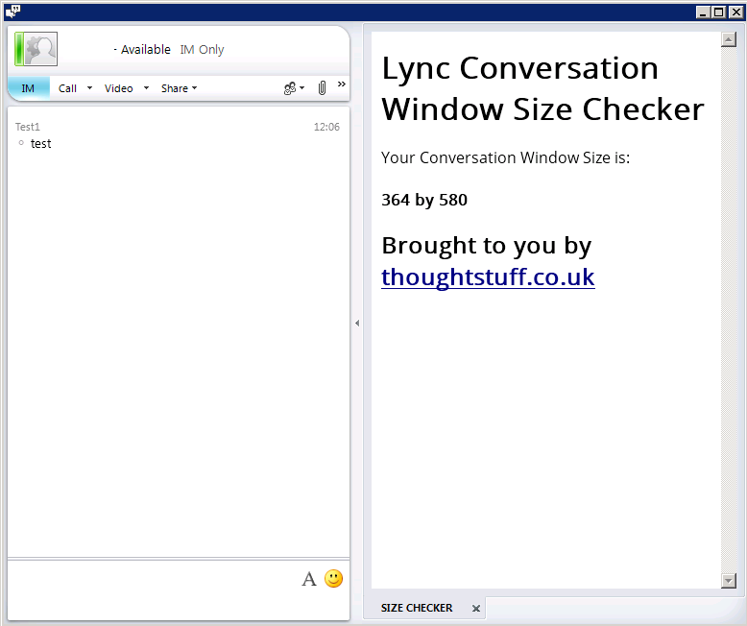Select the SIZE CHECKER tab
This screenshot has height=626, width=747.
coord(417,608)
